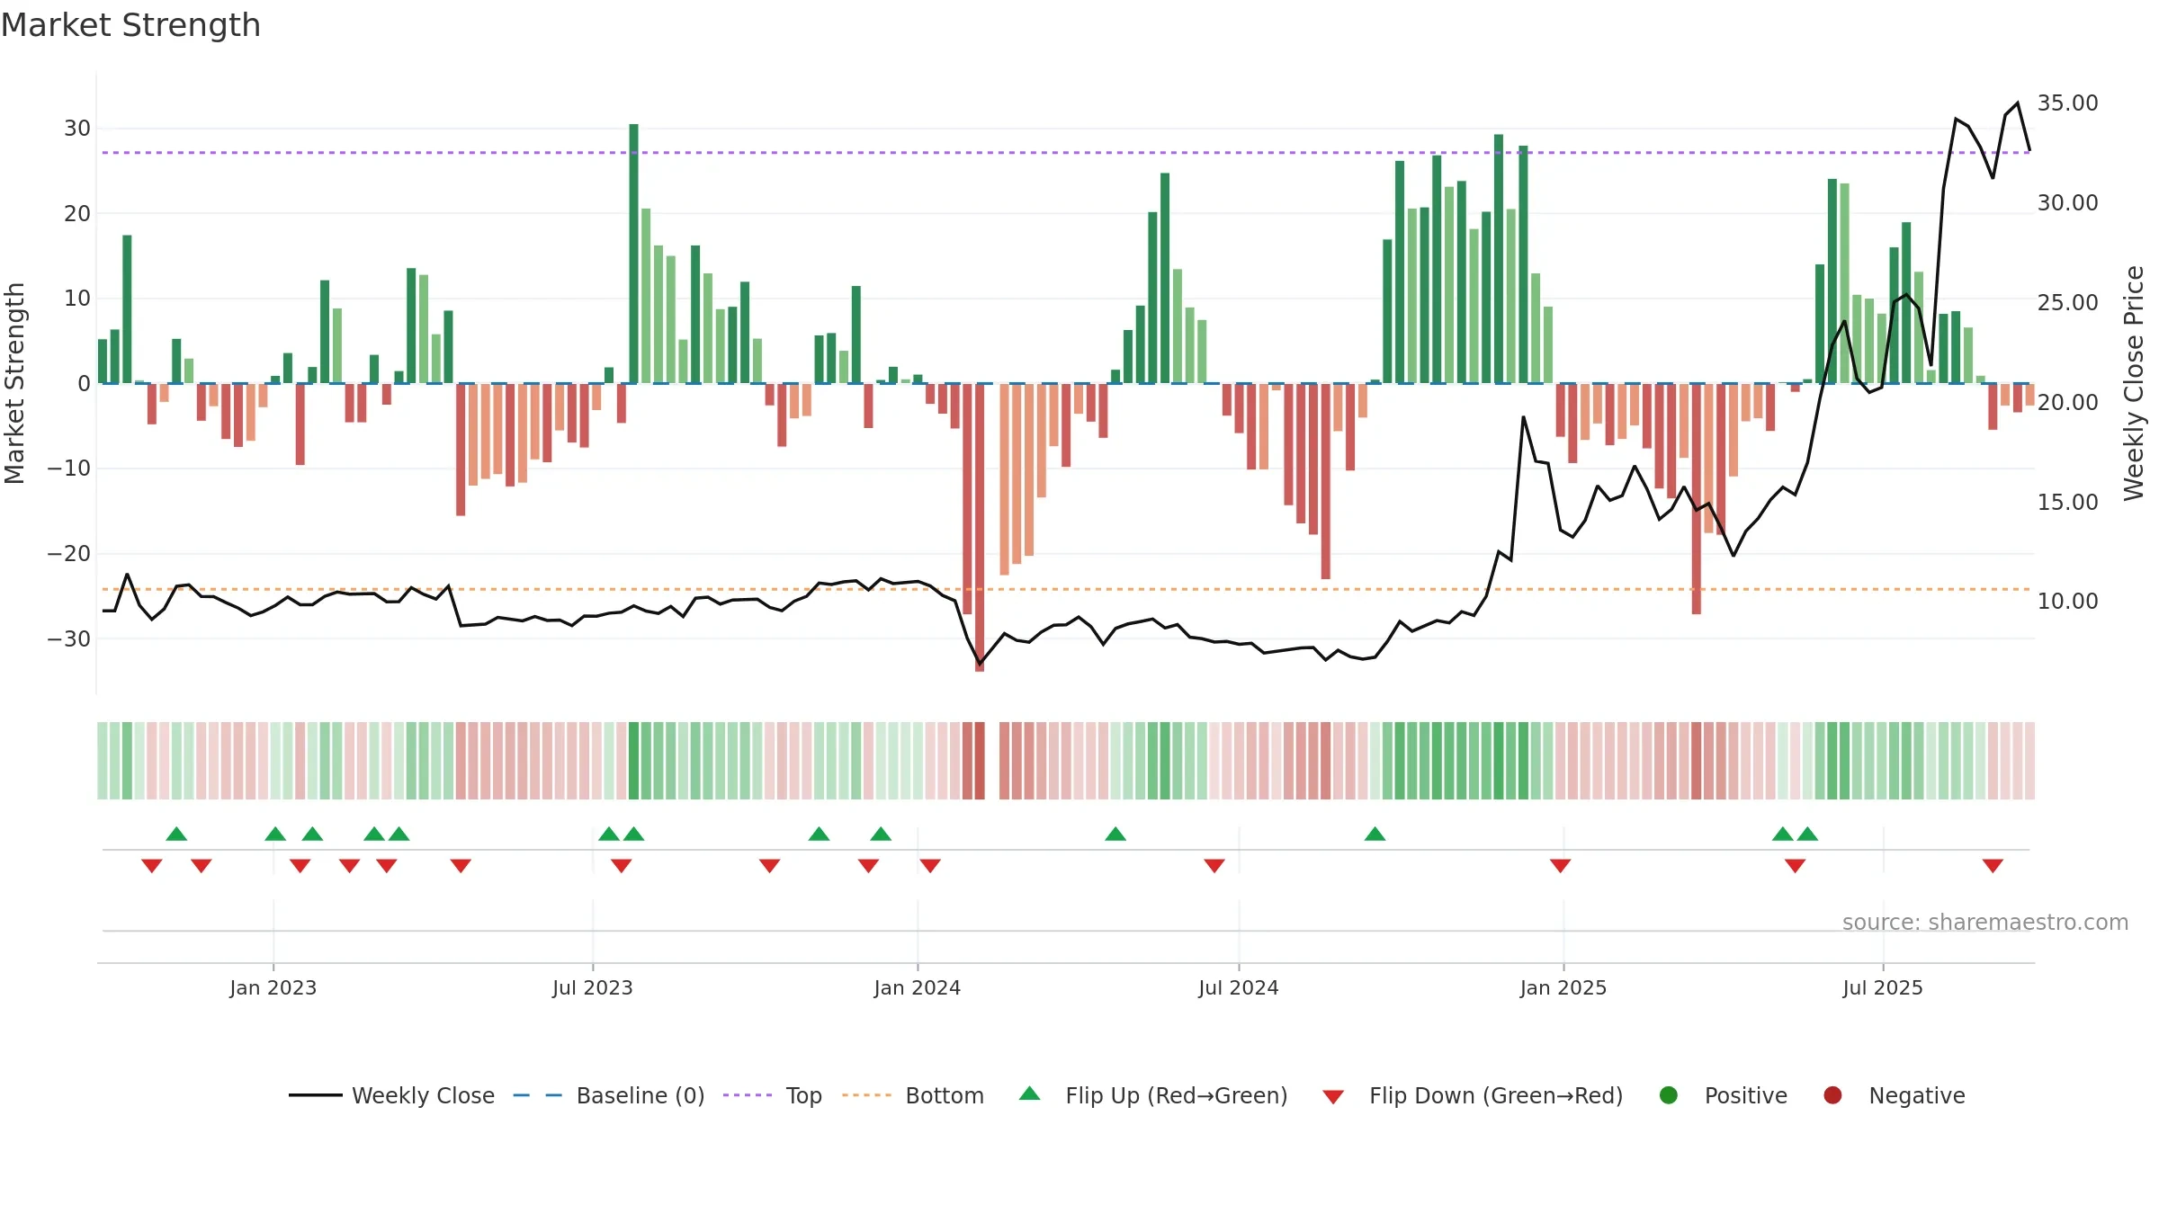Toggle the Top legend entry
The image size is (2159, 1214).
coord(773,1095)
